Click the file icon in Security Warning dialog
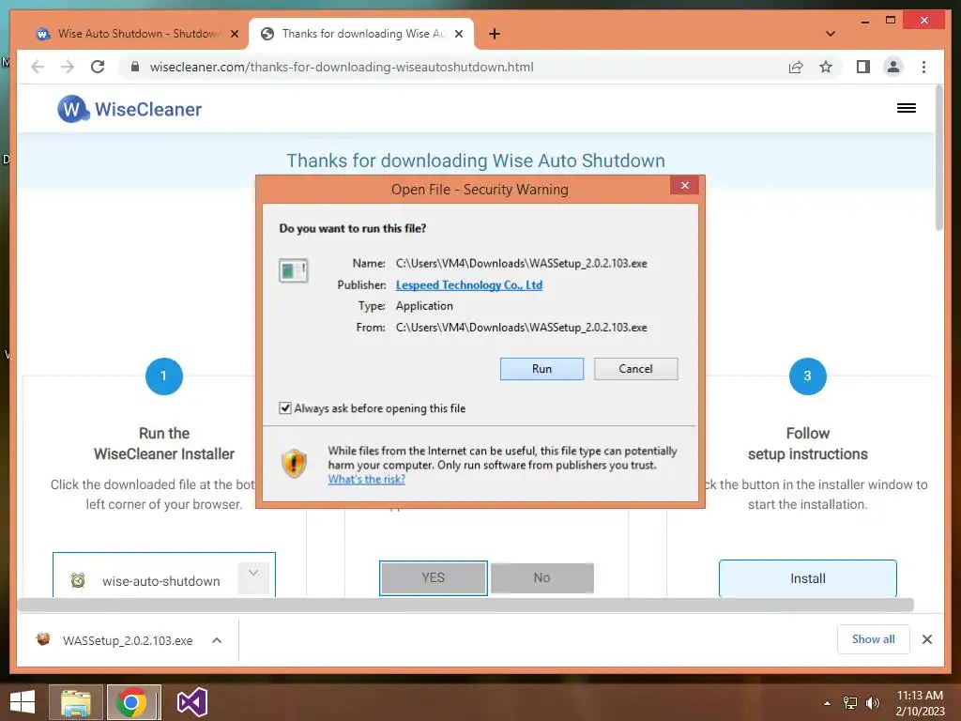Image resolution: width=961 pixels, height=721 pixels. click(294, 270)
